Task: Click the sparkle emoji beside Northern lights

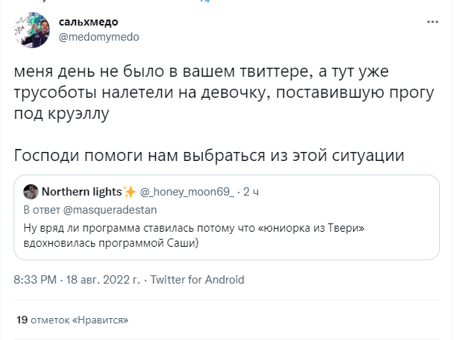Action: (x=129, y=191)
